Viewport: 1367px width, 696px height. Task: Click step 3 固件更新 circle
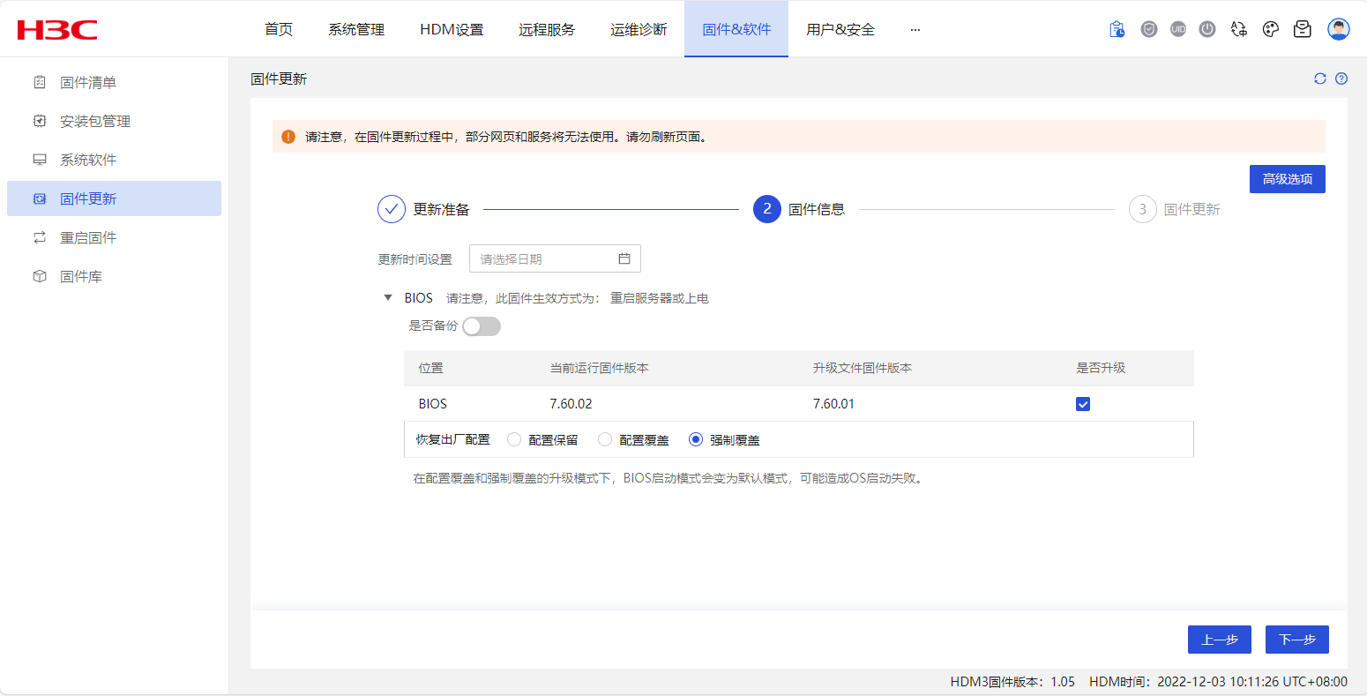pos(1143,209)
